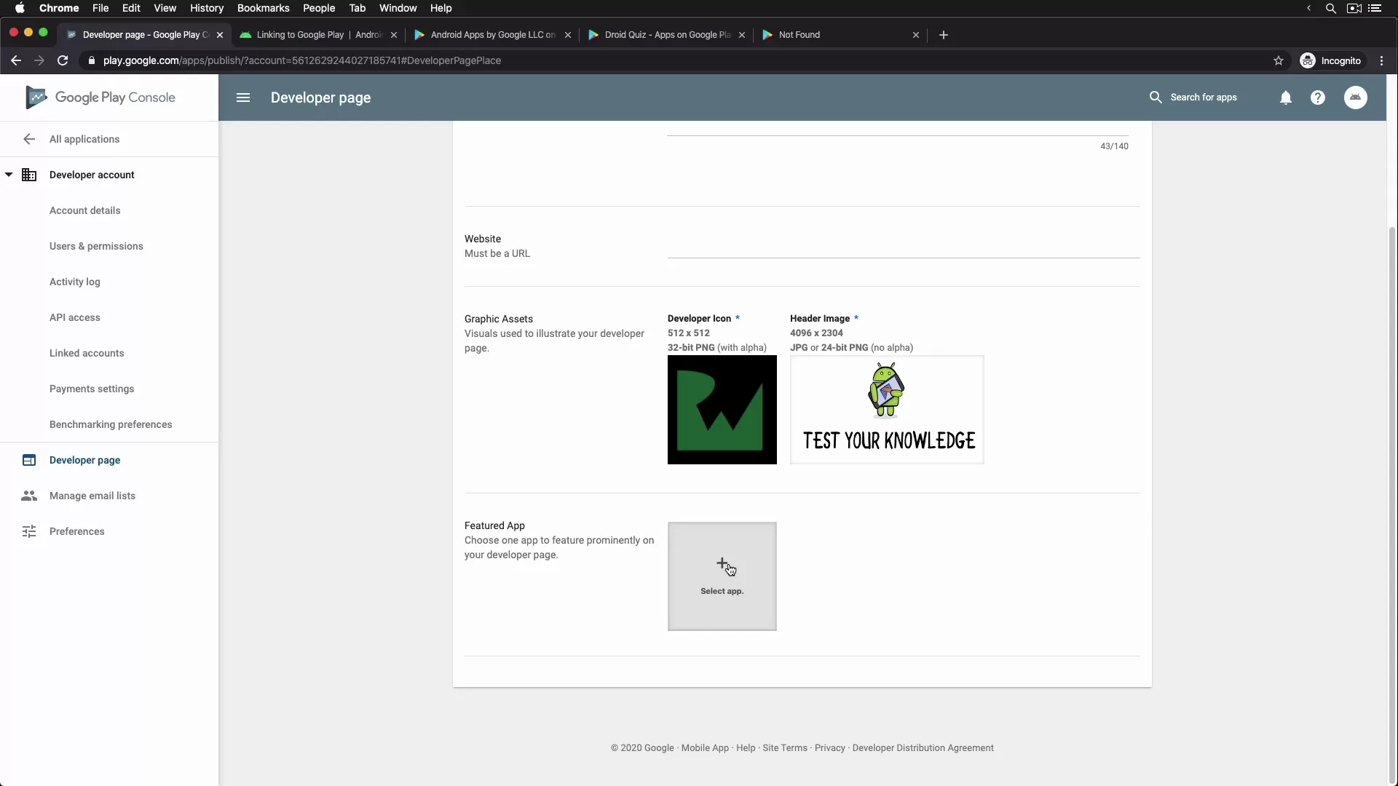Close the Not Found tab
This screenshot has height=786, width=1398.
(x=916, y=35)
